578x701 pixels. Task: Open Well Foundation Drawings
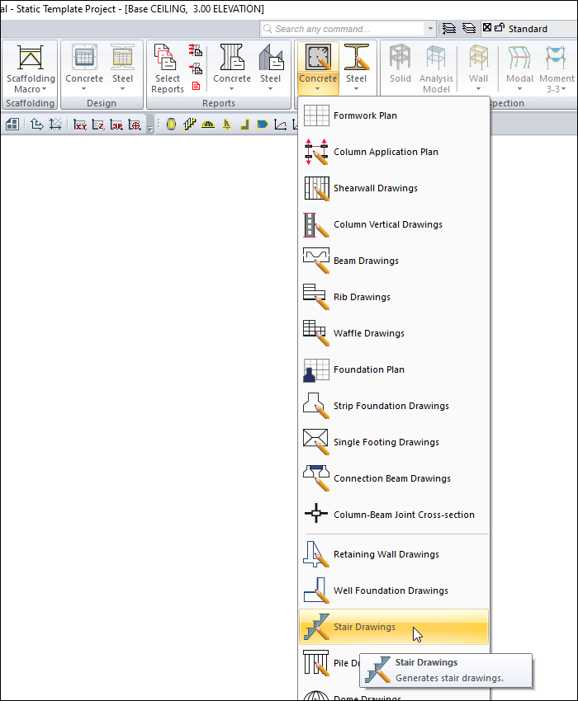click(394, 590)
